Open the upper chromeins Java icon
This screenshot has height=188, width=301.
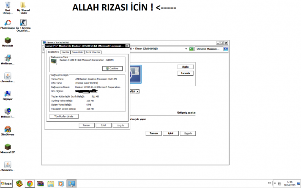tap(8, 77)
